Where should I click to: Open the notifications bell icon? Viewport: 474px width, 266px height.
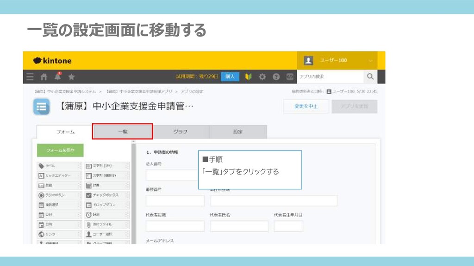tap(57, 77)
